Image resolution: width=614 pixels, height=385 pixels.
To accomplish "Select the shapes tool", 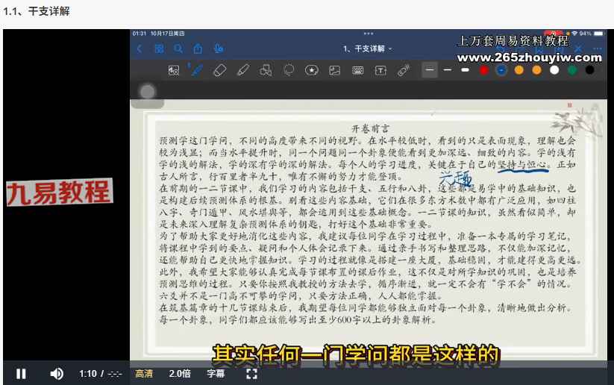I will (266, 70).
